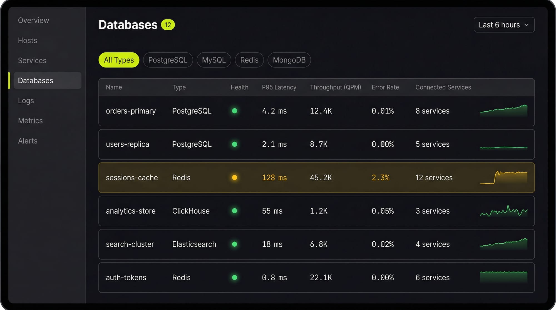The height and width of the screenshot is (310, 556).
Task: Select the All Types filter
Action: pos(118,60)
